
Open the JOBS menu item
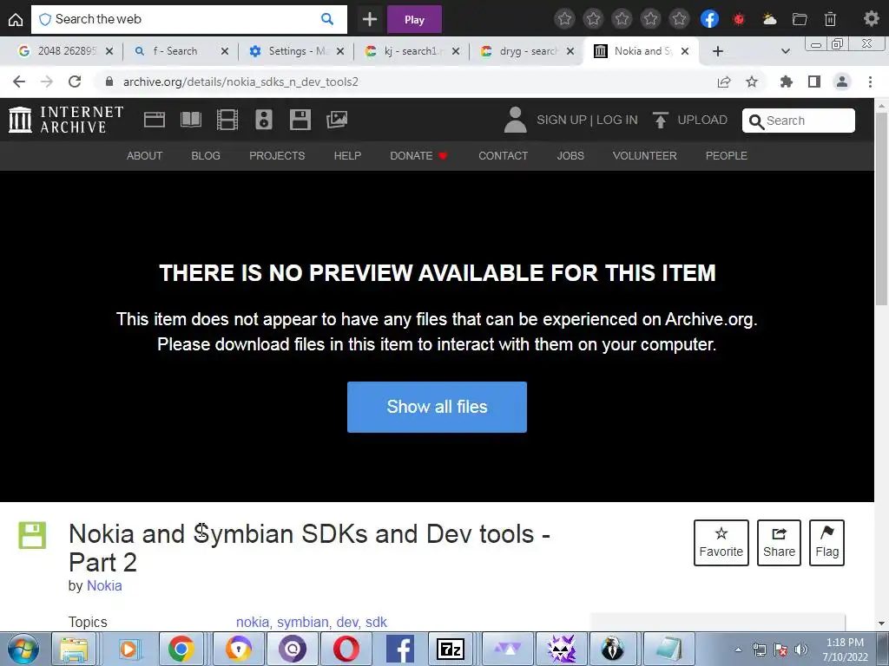click(570, 156)
